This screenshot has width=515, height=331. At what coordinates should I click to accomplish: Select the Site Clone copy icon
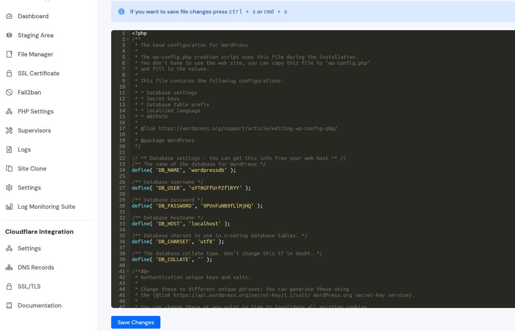coord(9,168)
